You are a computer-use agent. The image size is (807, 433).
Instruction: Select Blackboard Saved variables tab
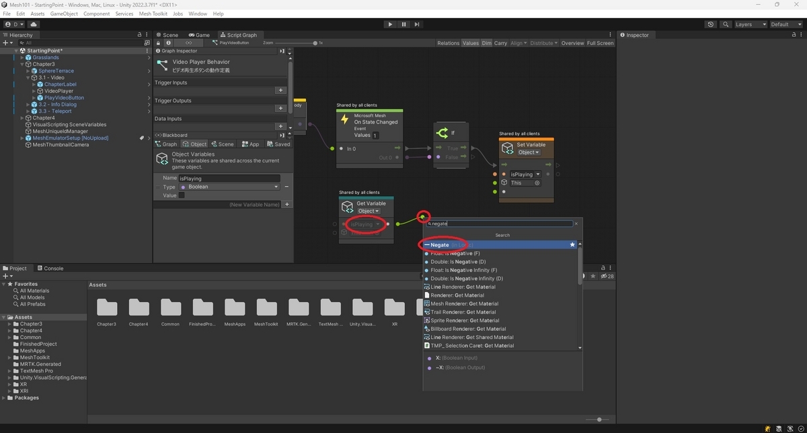[279, 144]
